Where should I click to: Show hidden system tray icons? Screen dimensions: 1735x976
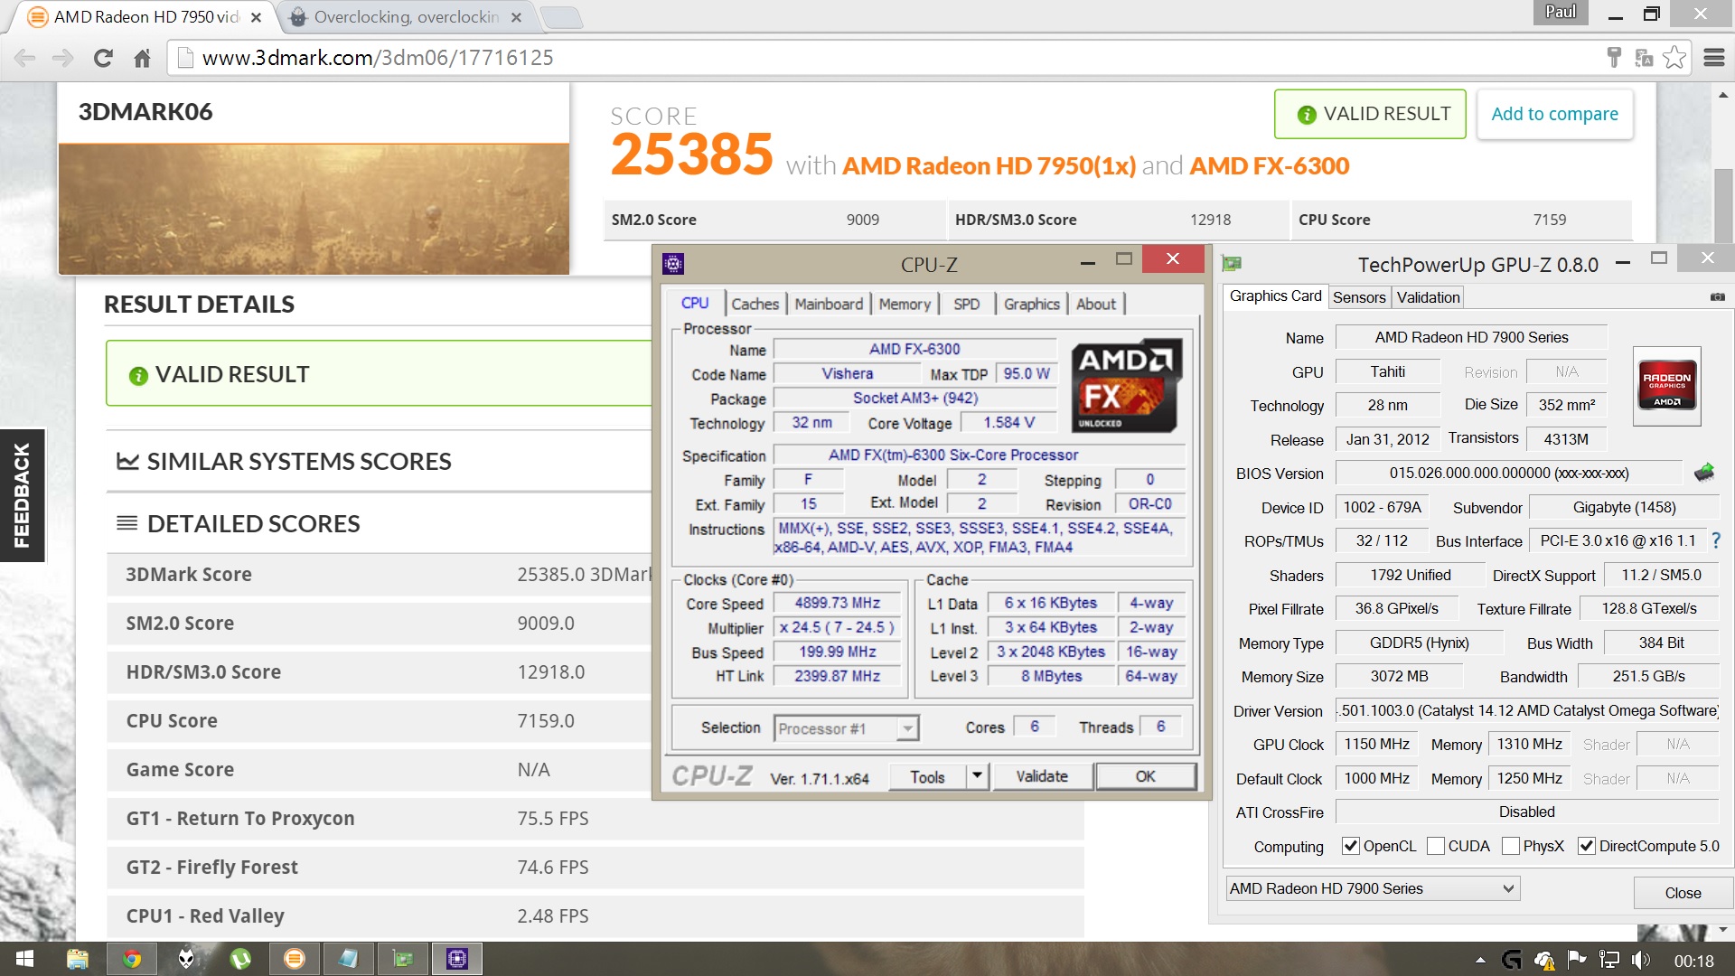click(x=1480, y=960)
